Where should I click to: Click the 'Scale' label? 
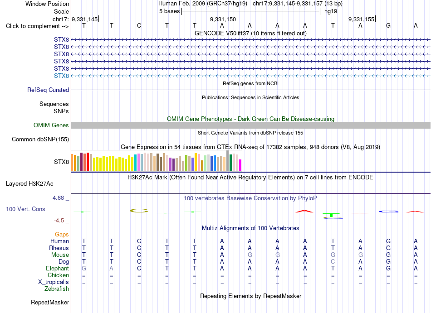coord(61,11)
